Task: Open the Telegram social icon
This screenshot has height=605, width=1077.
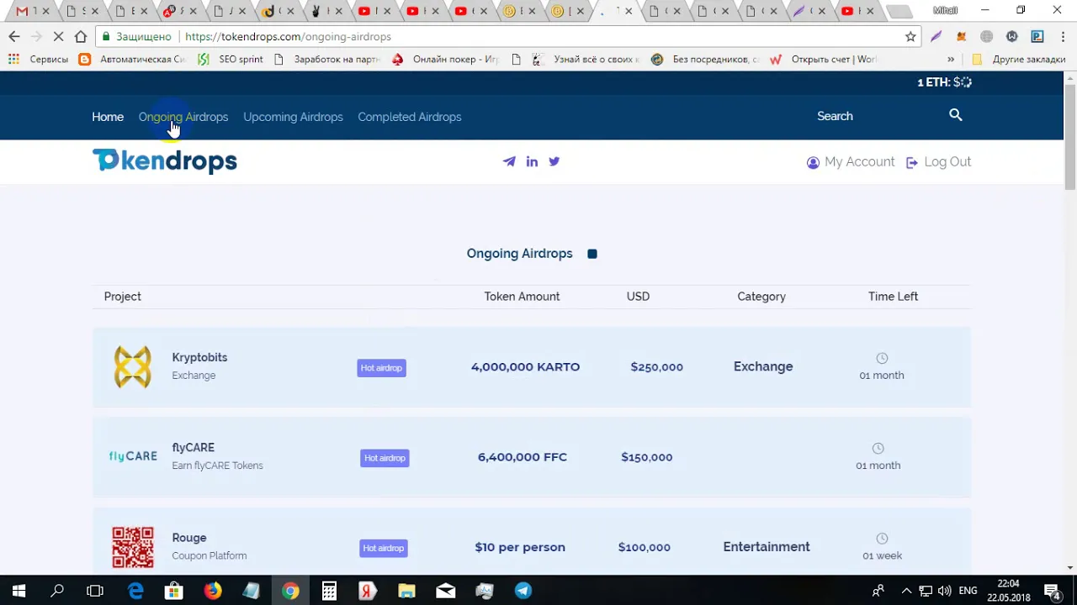Action: click(x=509, y=161)
